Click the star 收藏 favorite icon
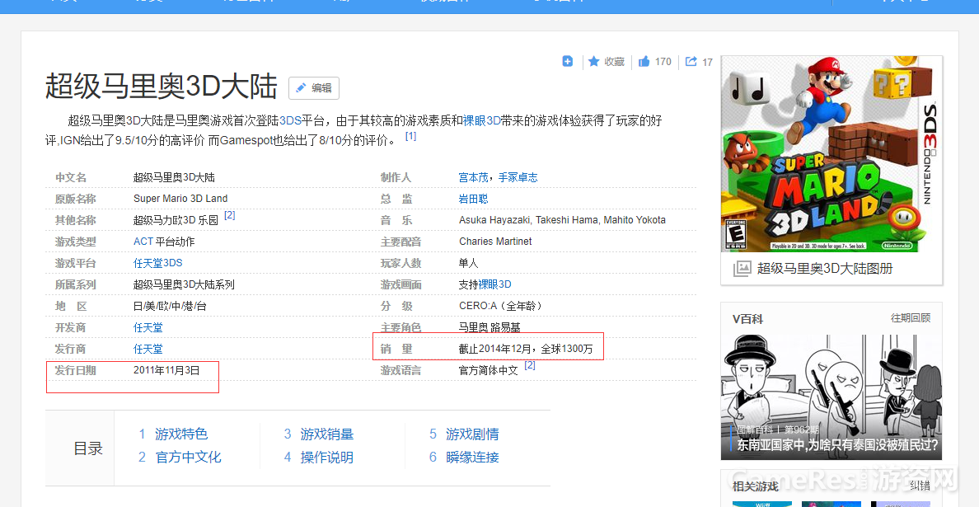Screen dimensions: 979x507 click(594, 61)
